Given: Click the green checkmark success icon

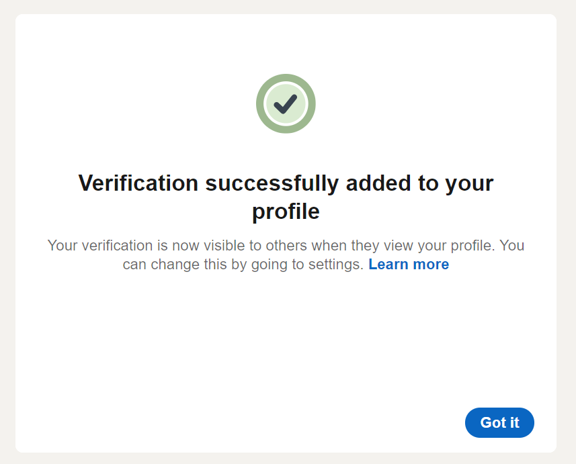Looking at the screenshot, I should [286, 103].
